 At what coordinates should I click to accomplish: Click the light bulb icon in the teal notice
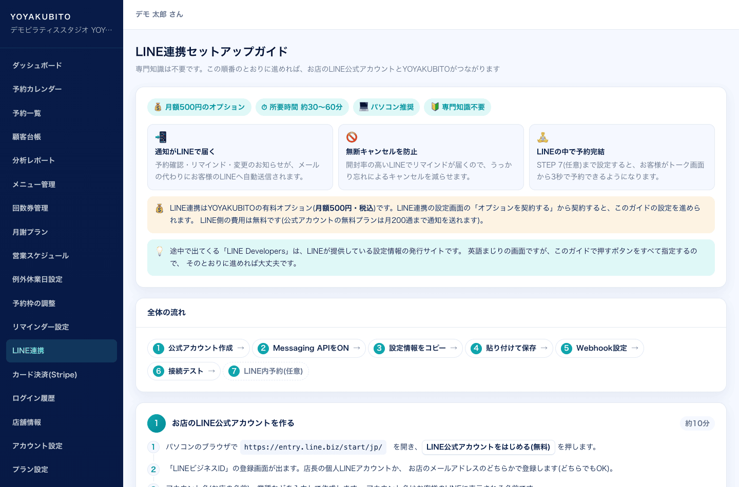point(160,251)
